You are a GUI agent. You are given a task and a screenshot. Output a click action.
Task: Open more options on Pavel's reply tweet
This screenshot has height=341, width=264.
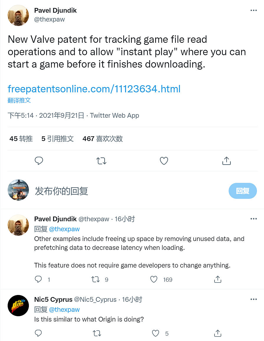coord(253,219)
